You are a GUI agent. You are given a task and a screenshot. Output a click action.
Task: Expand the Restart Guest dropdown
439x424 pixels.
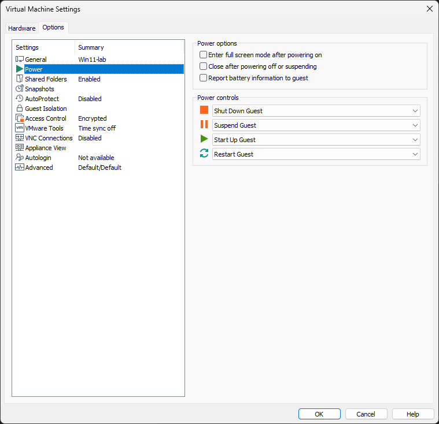(316, 154)
